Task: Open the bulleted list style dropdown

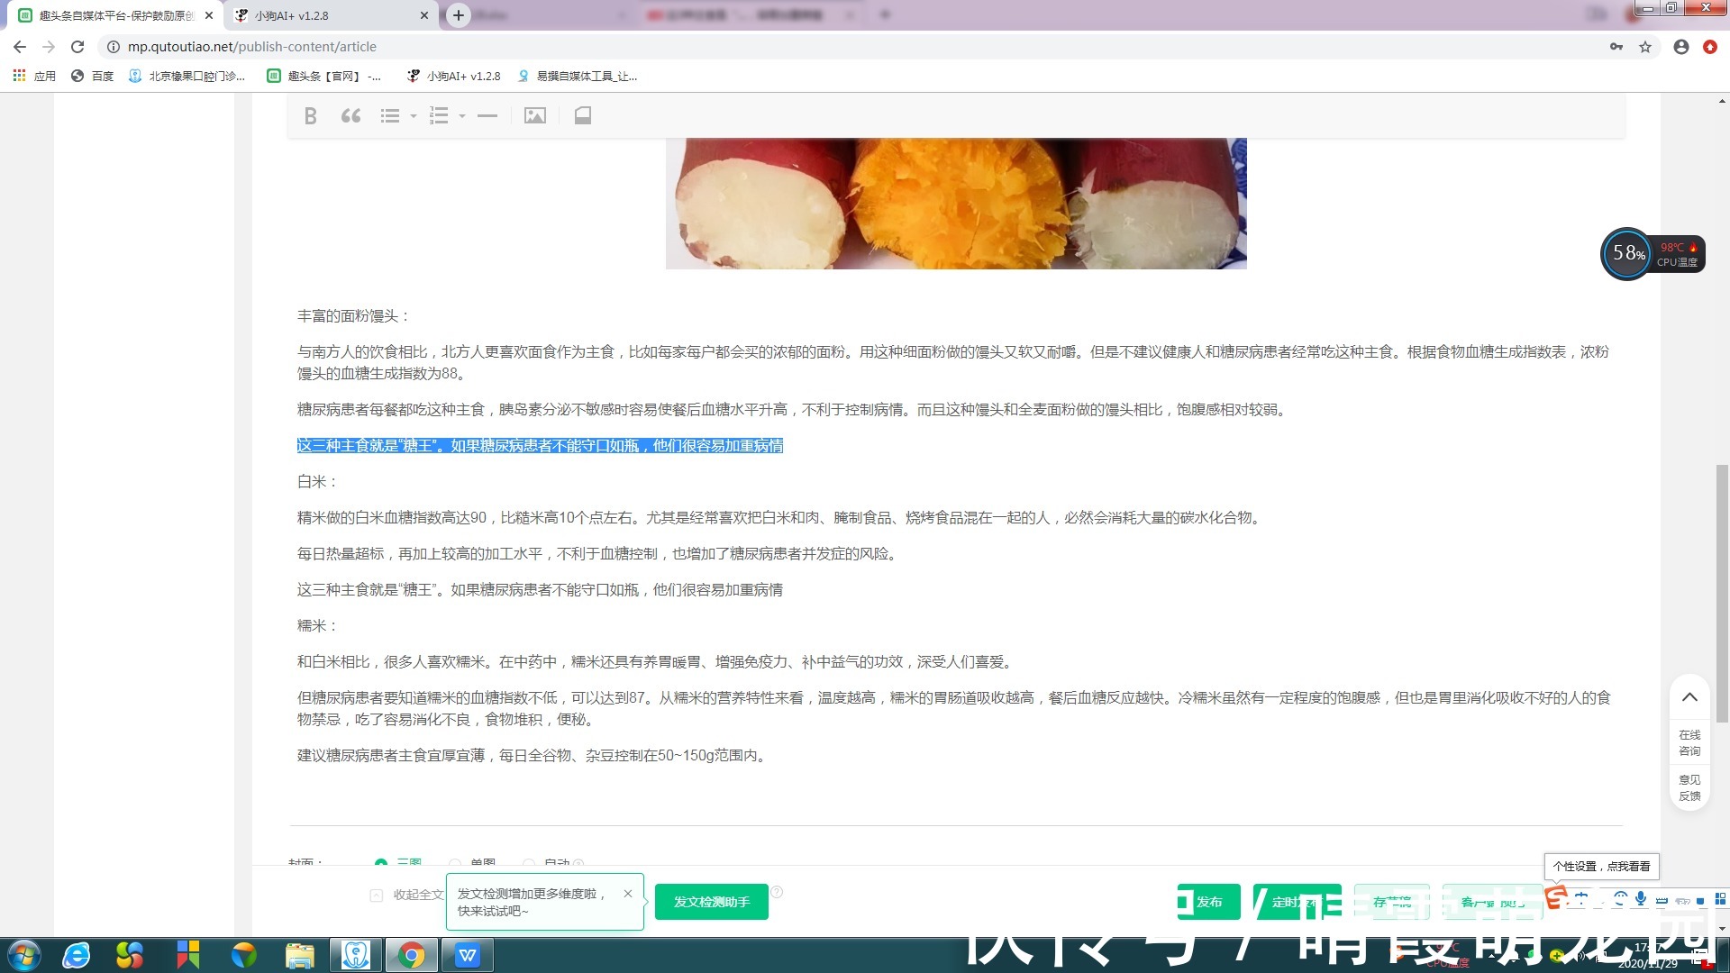Action: pos(413,115)
